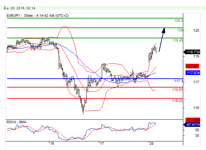Select the EUR/JPY - 30min chart title
Viewport: 206px width, 150px height.
(x=38, y=16)
